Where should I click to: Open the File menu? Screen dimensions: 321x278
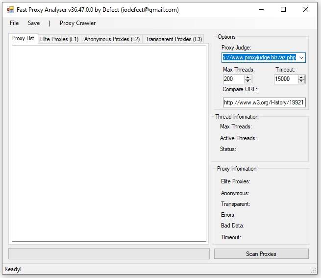pyautogui.click(x=14, y=23)
